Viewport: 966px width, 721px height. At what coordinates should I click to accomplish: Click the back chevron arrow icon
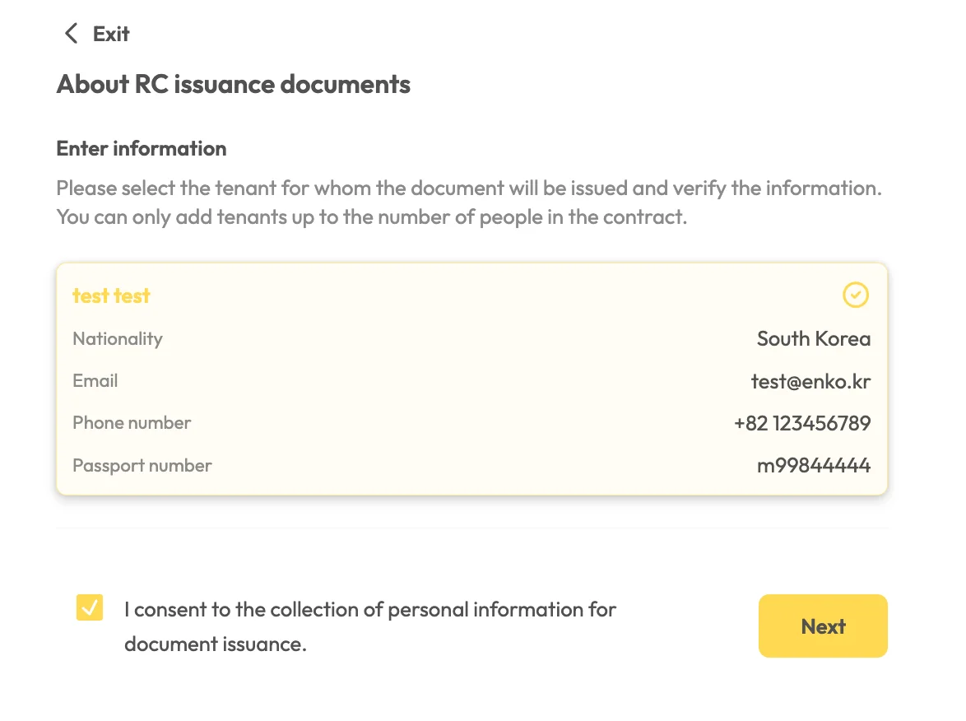[72, 34]
